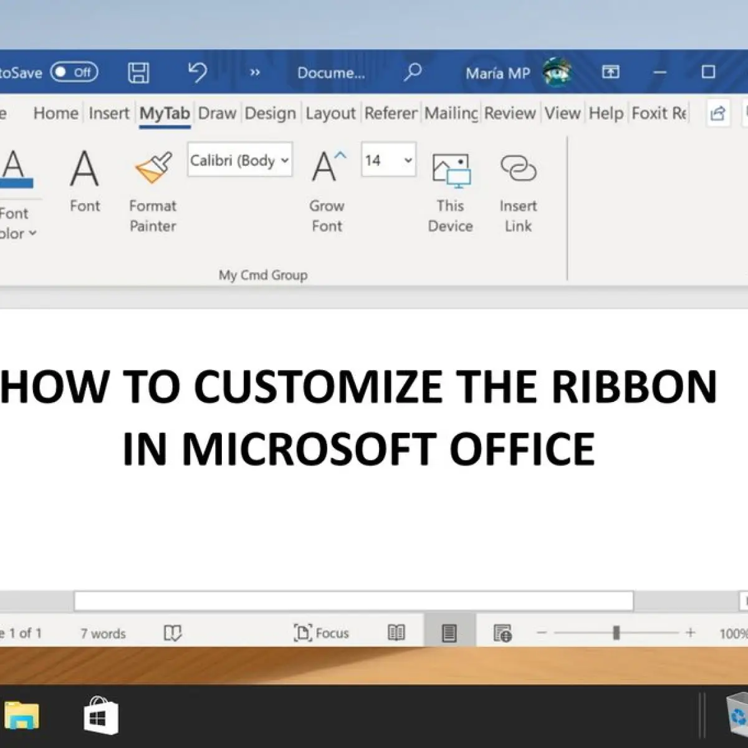Open the Draw tab

217,113
